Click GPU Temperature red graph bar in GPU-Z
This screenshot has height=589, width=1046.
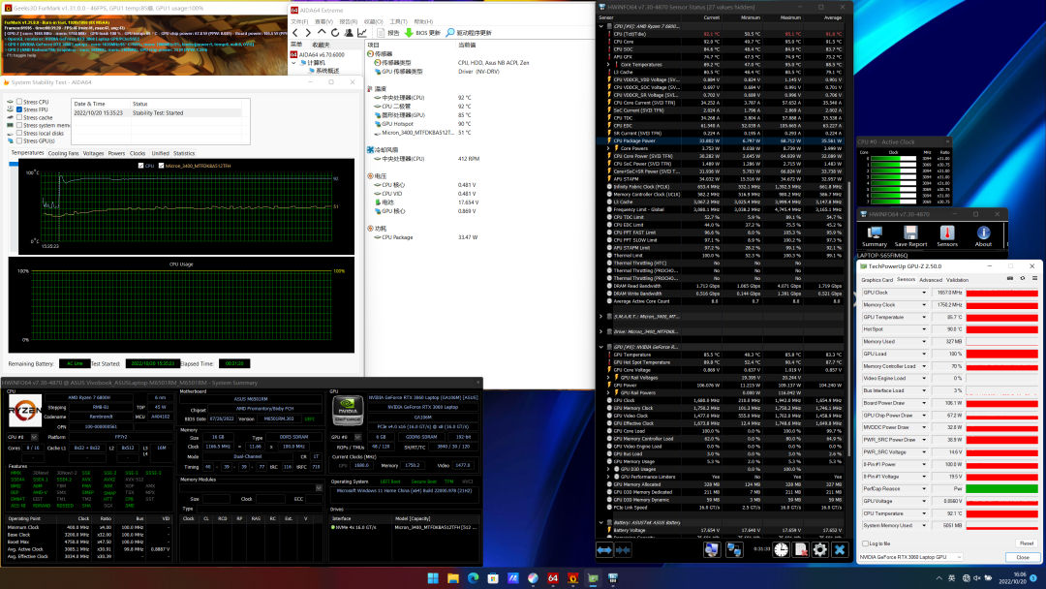coord(1002,318)
